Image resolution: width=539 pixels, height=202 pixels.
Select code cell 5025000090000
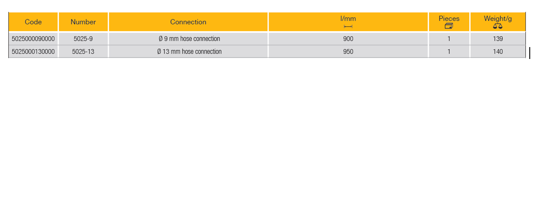click(33, 39)
